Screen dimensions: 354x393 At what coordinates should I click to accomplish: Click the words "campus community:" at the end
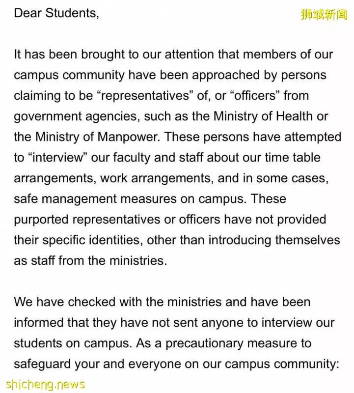[x=282, y=364]
